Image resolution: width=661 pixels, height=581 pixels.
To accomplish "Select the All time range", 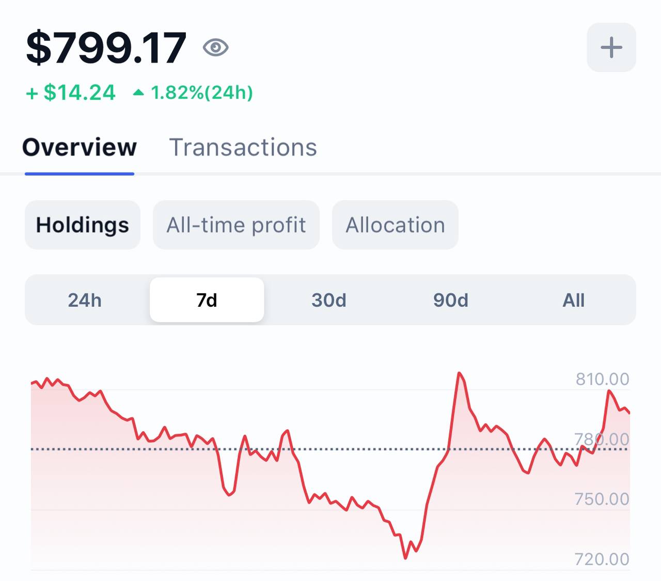I will [573, 300].
